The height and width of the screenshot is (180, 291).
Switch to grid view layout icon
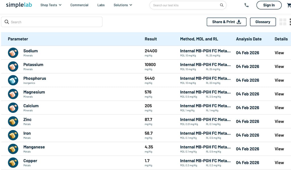(x=283, y=22)
